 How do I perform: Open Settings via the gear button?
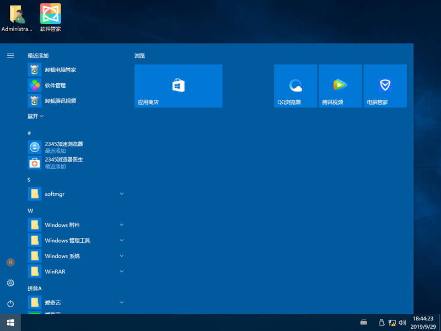pyautogui.click(x=10, y=283)
